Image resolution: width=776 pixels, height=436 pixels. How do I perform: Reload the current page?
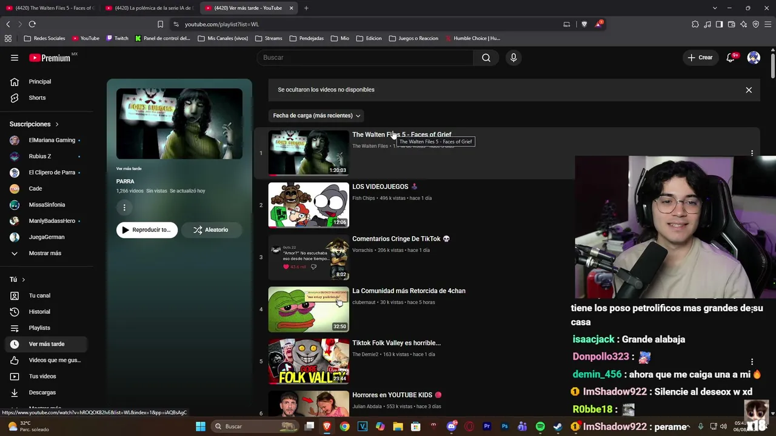click(32, 24)
